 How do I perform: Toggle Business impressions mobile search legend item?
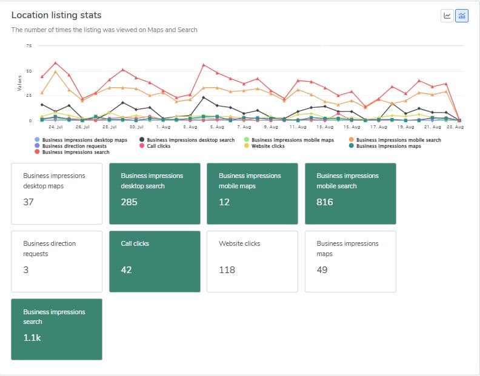(x=395, y=140)
